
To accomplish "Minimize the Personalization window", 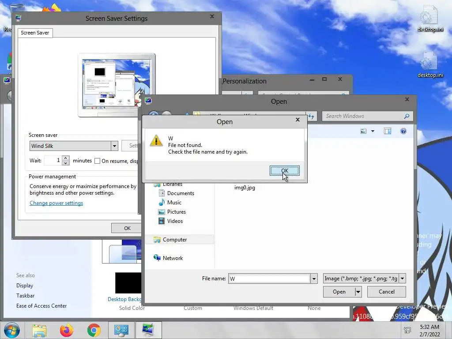I will [312, 79].
